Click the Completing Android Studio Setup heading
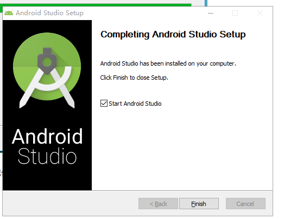 [173, 34]
